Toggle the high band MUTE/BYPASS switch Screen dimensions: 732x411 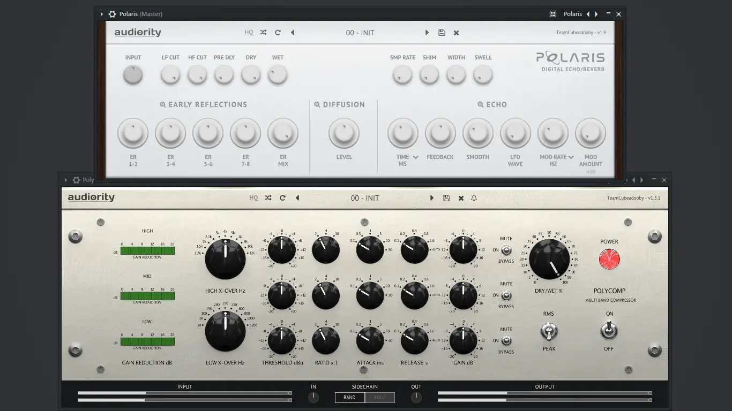(506, 250)
